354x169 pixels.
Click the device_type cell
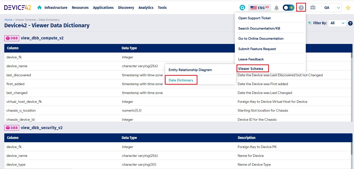16,164
